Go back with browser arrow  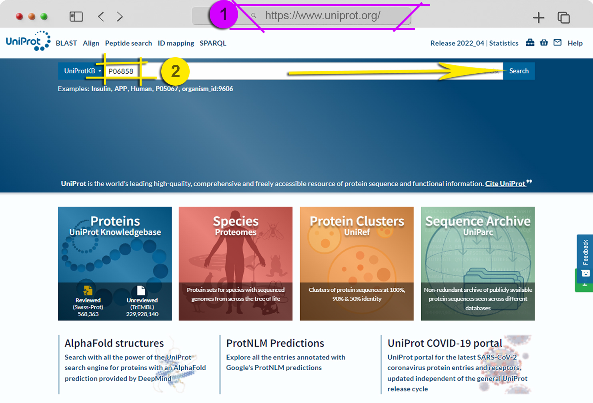coord(101,16)
